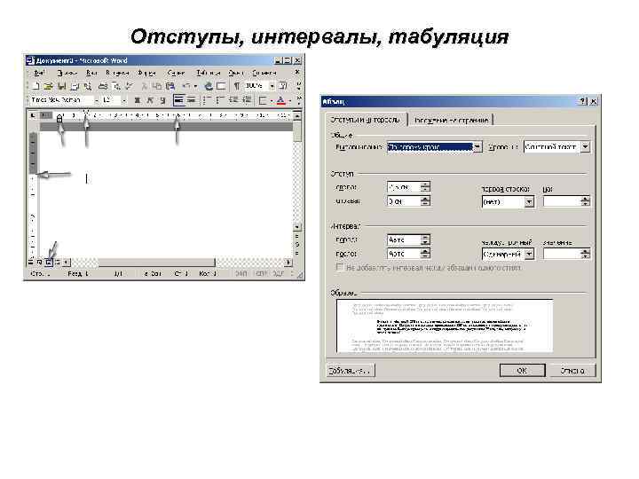The height and width of the screenshot is (479, 639).
Task: Open the font size 12 dropdown
Action: [x=124, y=100]
